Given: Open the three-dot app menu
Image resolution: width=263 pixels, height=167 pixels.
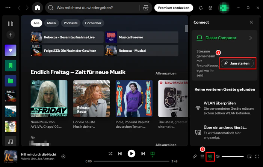Looking at the screenshot, I should coord(8,8).
